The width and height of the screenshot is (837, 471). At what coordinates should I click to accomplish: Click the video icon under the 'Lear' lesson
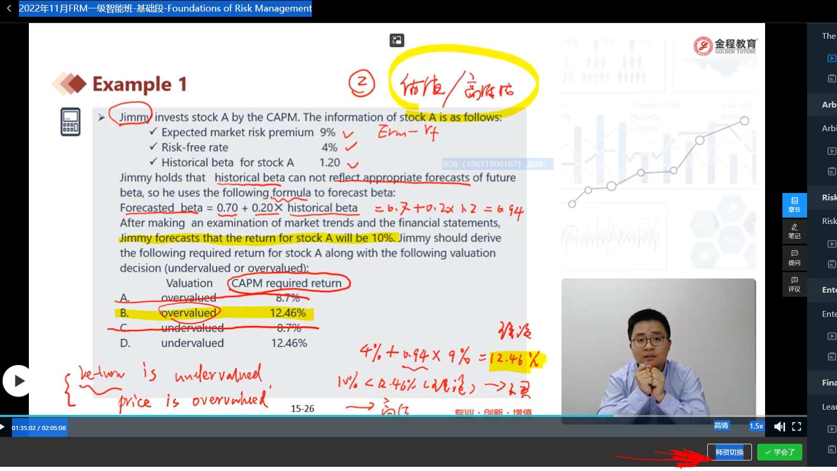click(832, 429)
